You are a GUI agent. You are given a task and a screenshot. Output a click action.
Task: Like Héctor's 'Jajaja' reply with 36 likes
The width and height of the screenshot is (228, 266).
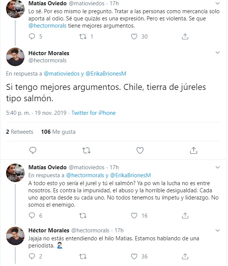134,257
